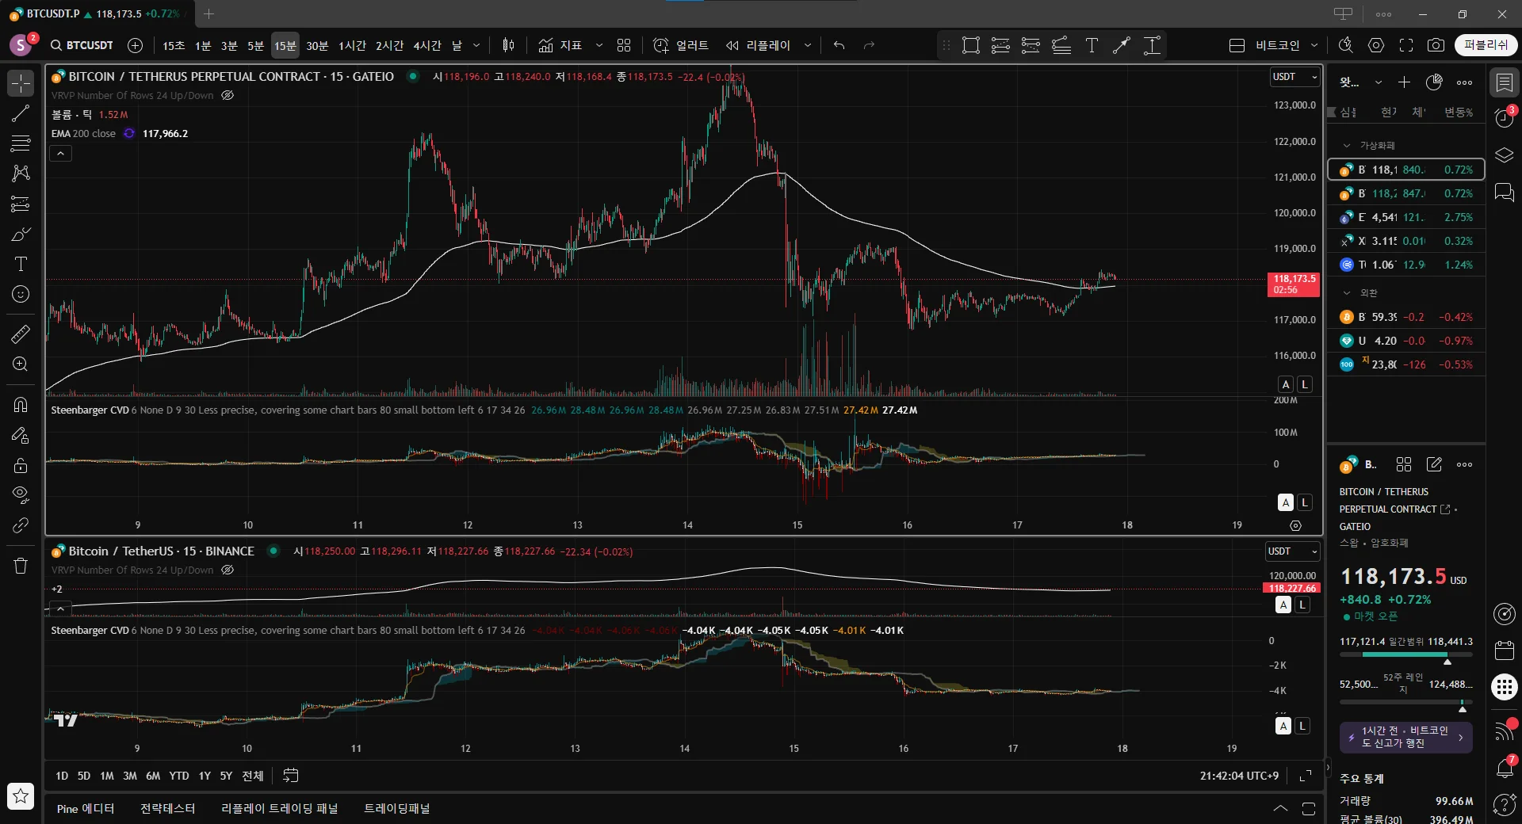Open the BTCUSDT symbol search
Image resolution: width=1522 pixels, height=824 pixels.
[82, 45]
